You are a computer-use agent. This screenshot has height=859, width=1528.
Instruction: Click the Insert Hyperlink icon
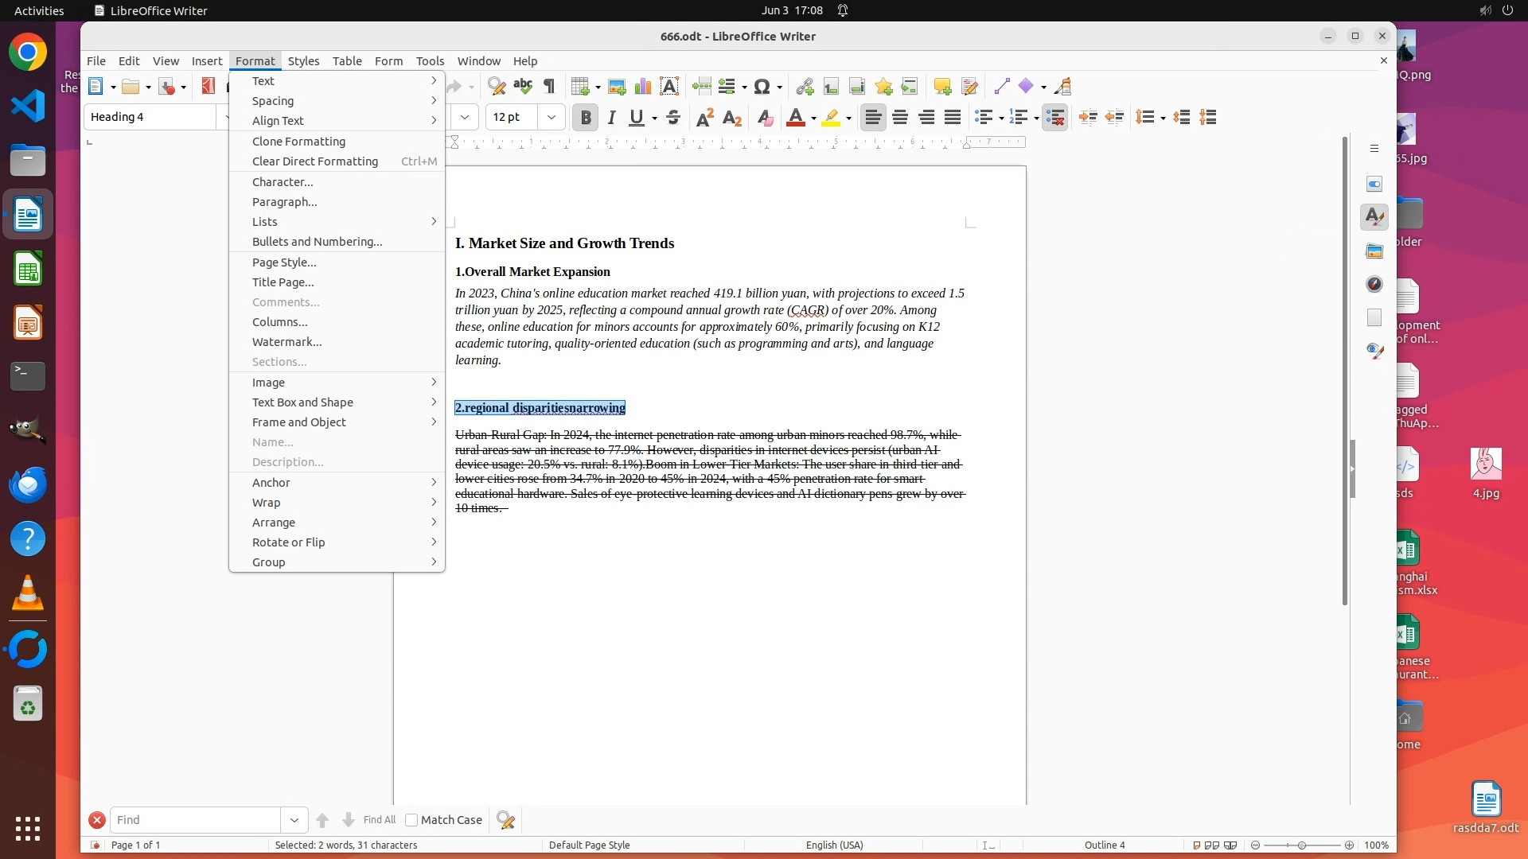pyautogui.click(x=805, y=87)
